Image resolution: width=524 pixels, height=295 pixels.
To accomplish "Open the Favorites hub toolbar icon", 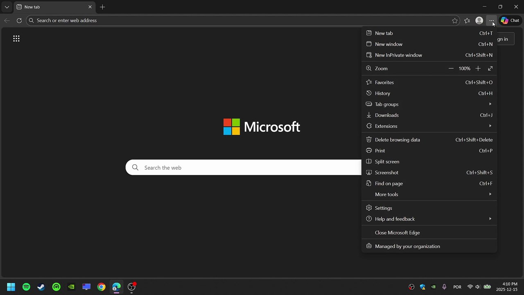I will [x=467, y=20].
